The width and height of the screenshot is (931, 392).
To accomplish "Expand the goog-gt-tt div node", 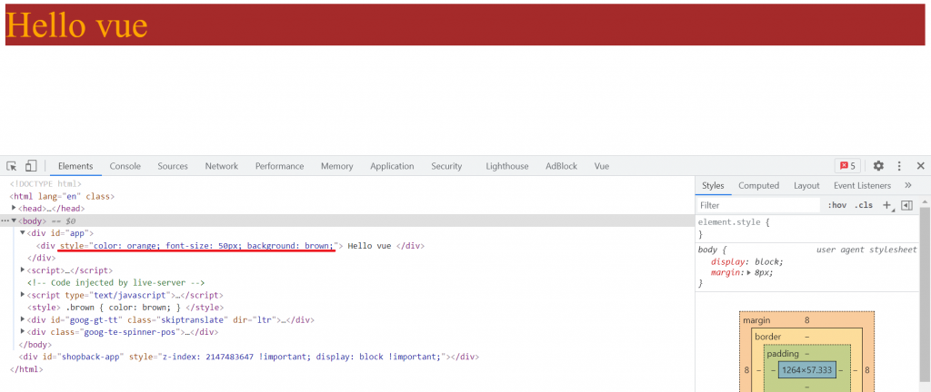I will pyautogui.click(x=23, y=319).
